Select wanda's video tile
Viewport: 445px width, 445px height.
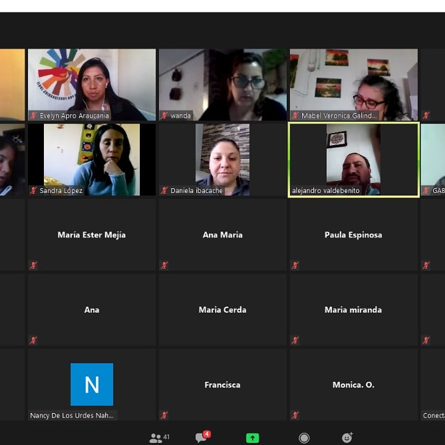pos(222,84)
